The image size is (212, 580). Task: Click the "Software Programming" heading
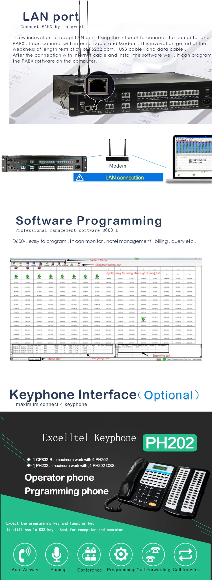coord(89,221)
